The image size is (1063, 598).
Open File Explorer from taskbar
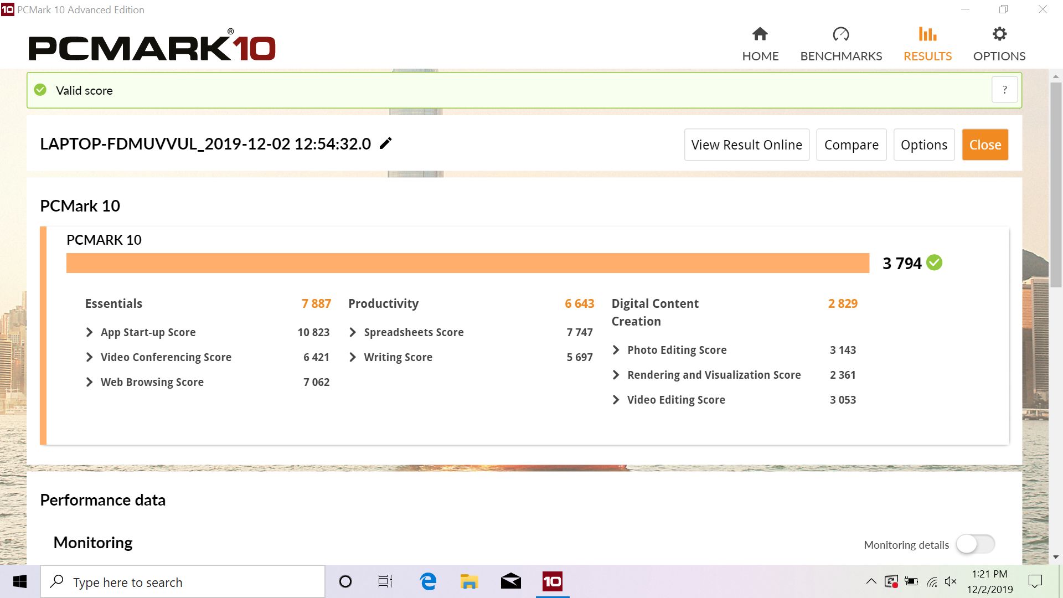click(x=469, y=581)
